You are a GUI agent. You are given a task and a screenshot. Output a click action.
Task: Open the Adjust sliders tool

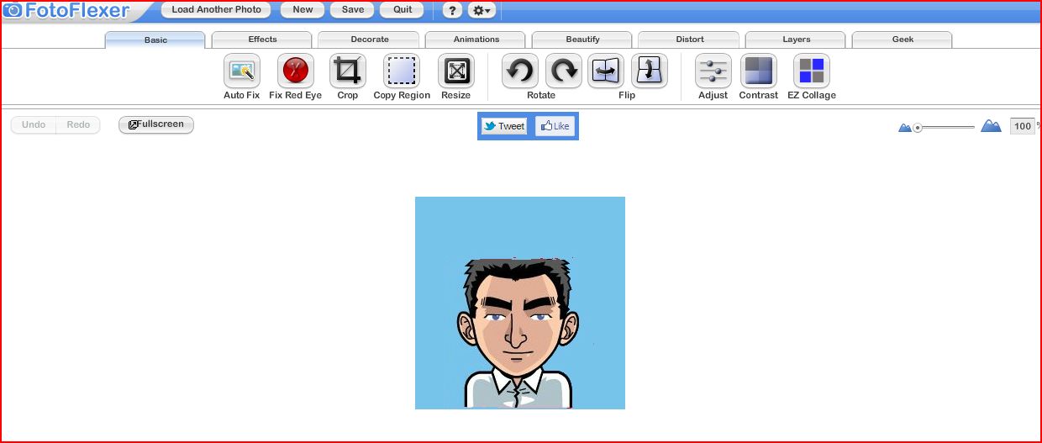point(713,71)
